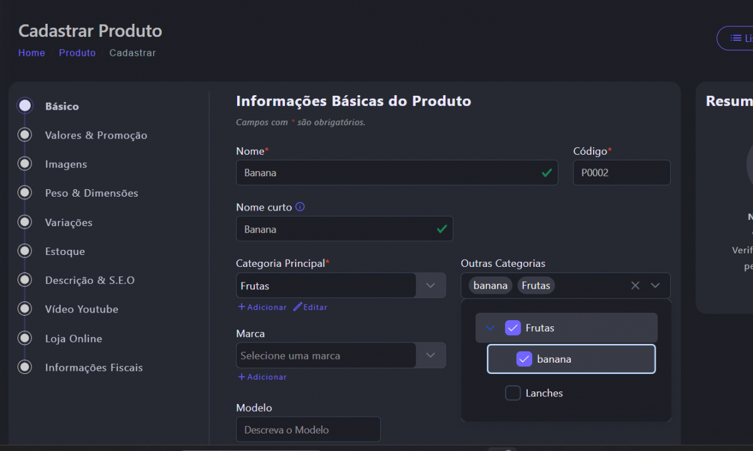Click the plus Adicionar icon under Marca
The height and width of the screenshot is (451, 753).
[x=242, y=376]
